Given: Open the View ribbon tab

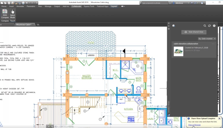Looking at the screenshot, I should point(40,6).
